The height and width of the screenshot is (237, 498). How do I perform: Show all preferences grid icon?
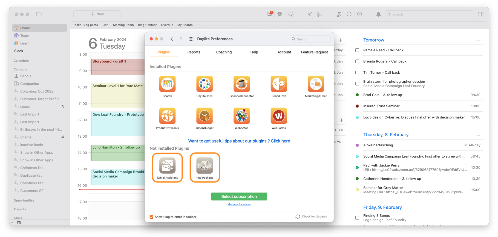tap(191, 39)
